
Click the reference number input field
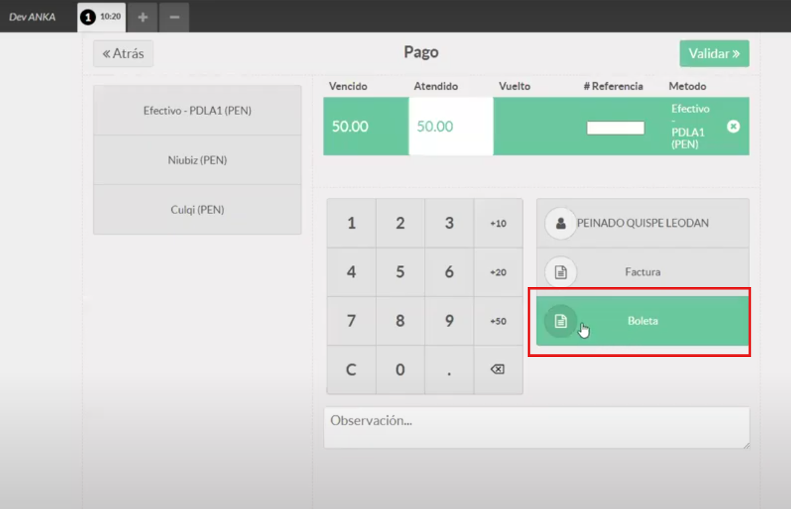[615, 128]
